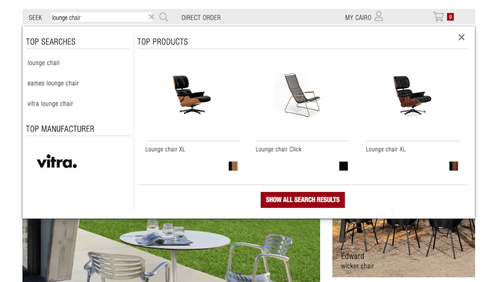Close the search suggestions panel
Screen dimensions: 502x282
pyautogui.click(x=461, y=37)
